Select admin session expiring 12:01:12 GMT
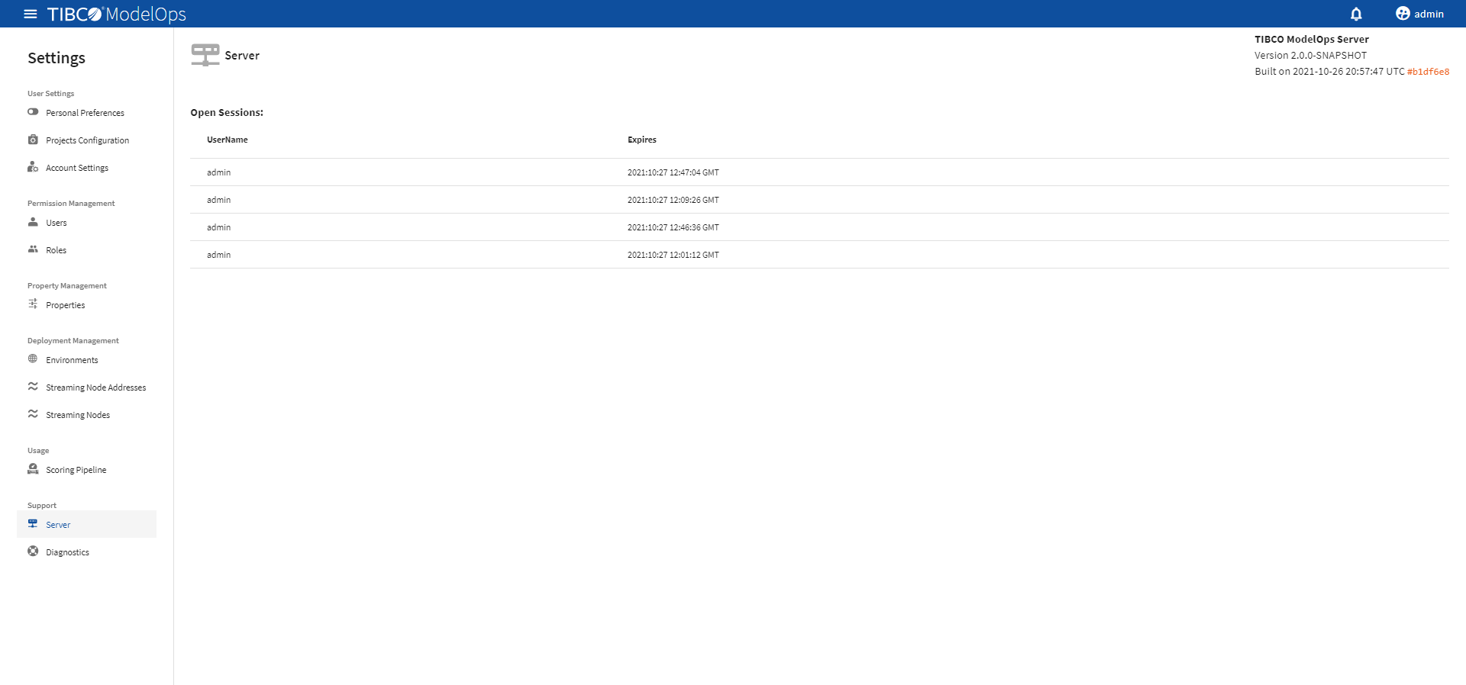Screen dimensions: 1466x685 (x=819, y=255)
